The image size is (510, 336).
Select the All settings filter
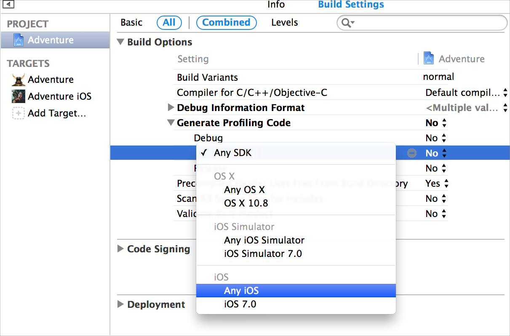coord(169,23)
